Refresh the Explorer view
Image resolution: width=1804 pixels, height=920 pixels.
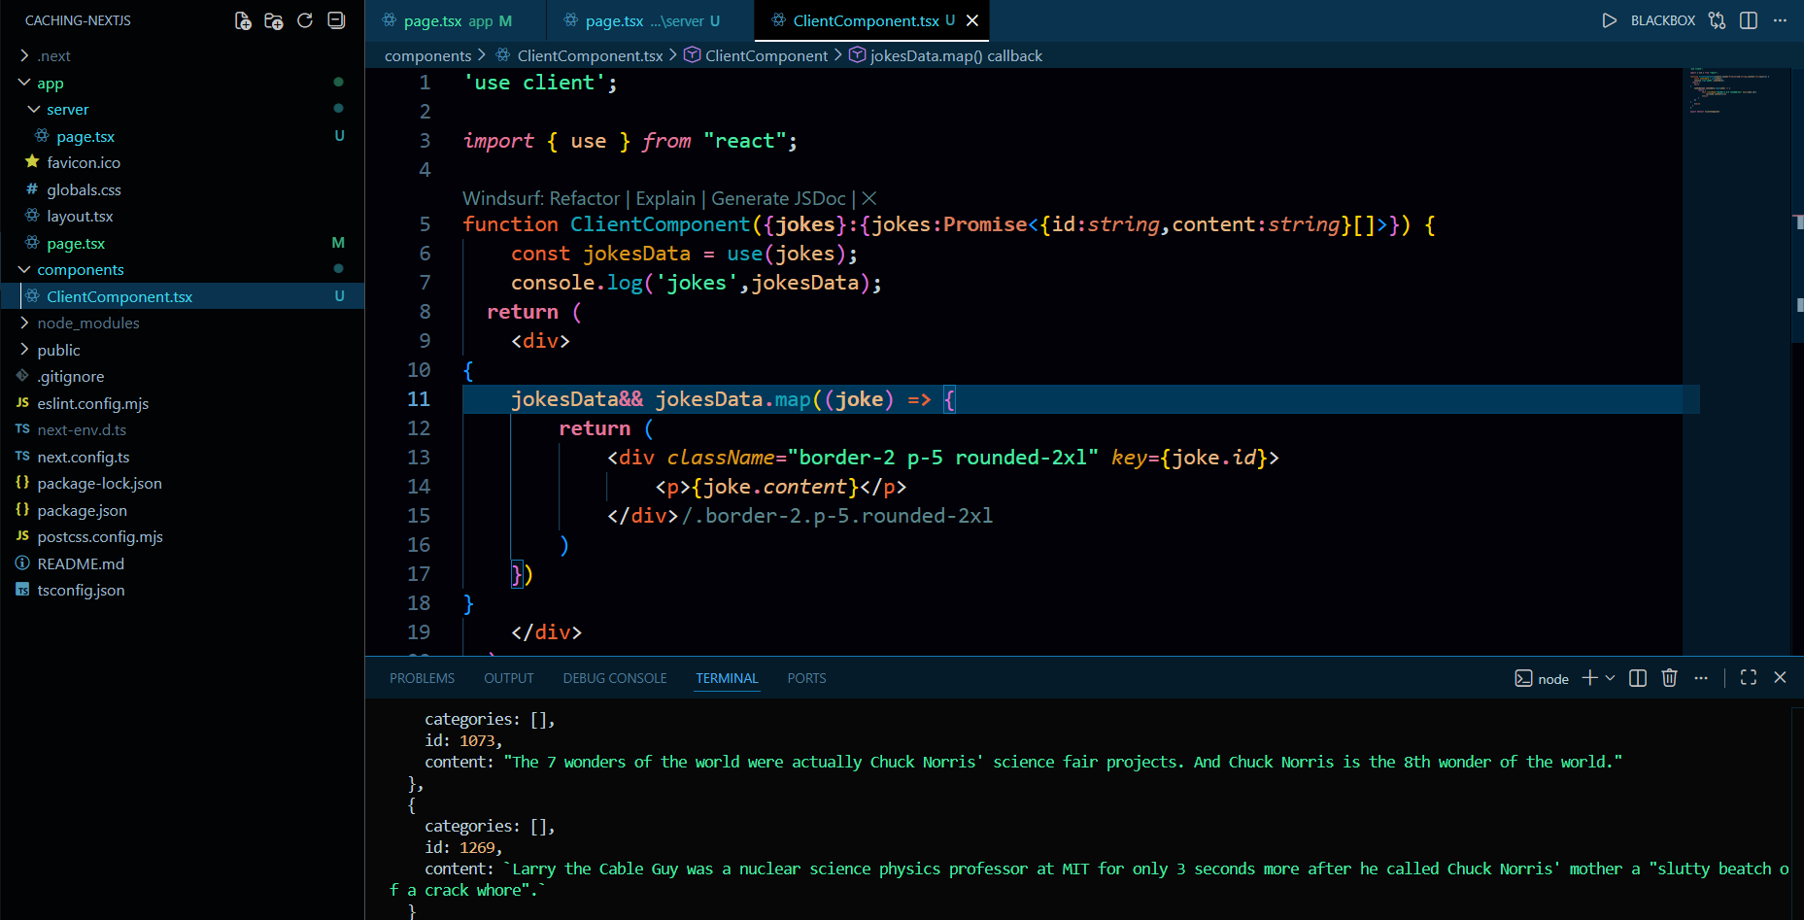[x=304, y=20]
